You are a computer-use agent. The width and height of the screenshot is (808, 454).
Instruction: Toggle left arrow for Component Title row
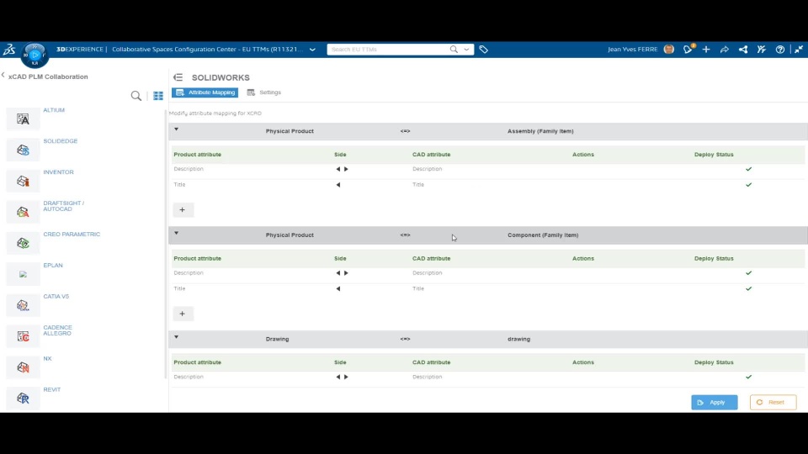pyautogui.click(x=338, y=288)
